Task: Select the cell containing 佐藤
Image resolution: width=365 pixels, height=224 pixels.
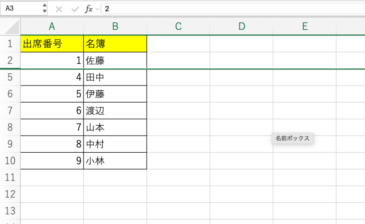Action: click(x=115, y=60)
